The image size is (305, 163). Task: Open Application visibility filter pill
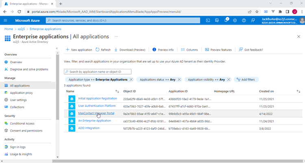pos(206,79)
